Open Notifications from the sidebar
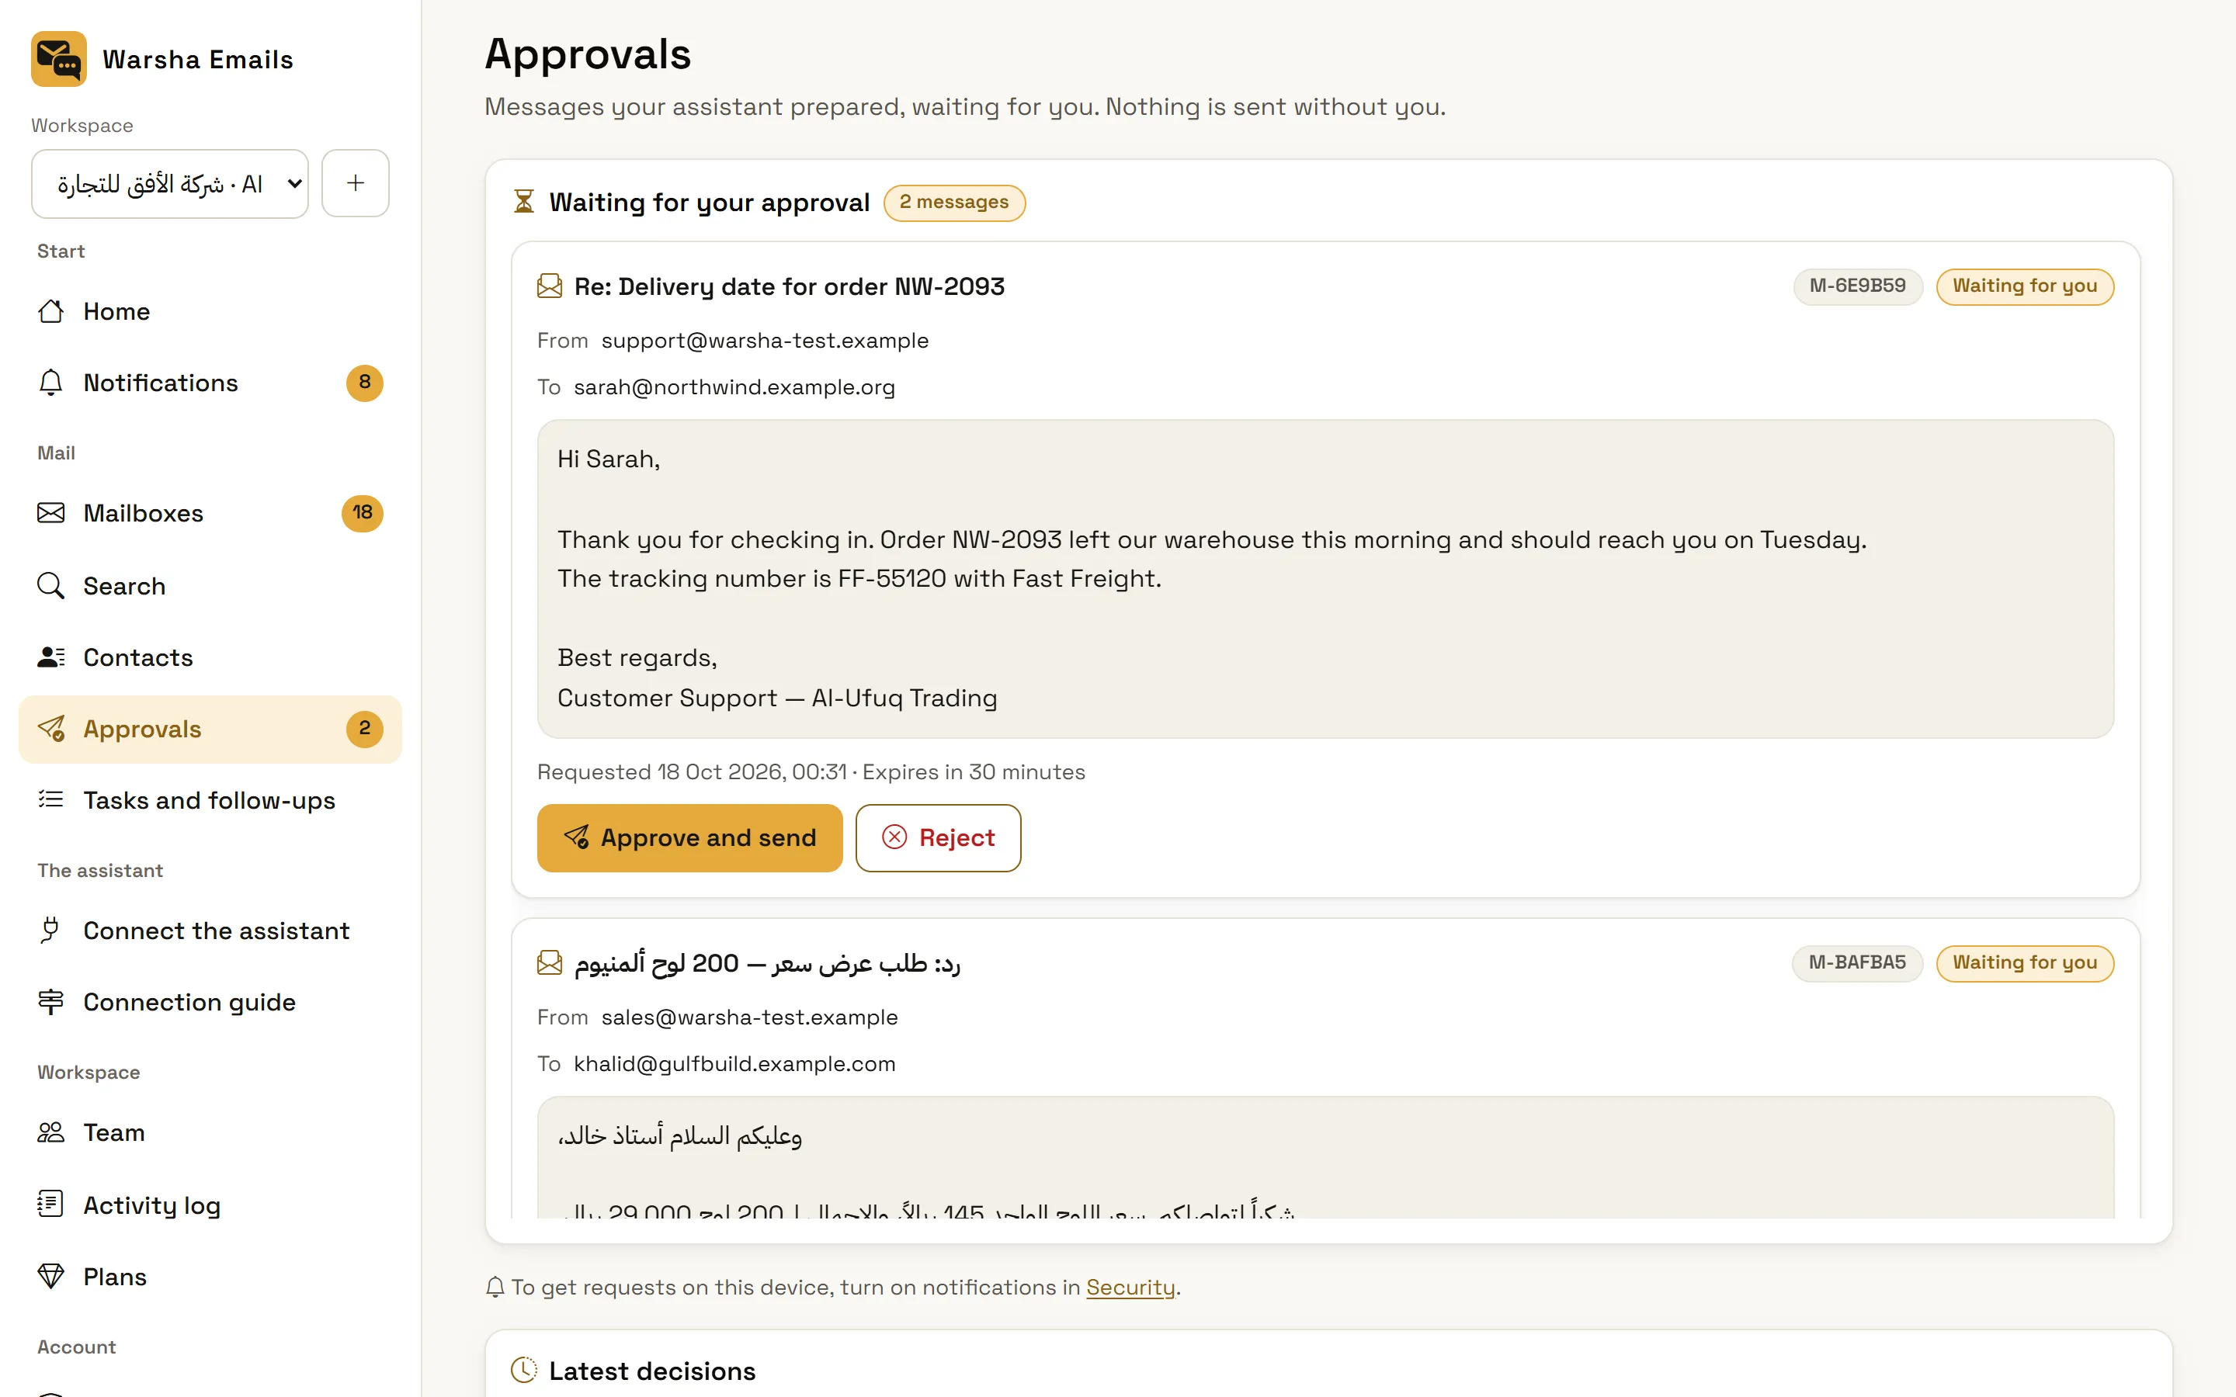The image size is (2236, 1397). pyautogui.click(x=210, y=383)
